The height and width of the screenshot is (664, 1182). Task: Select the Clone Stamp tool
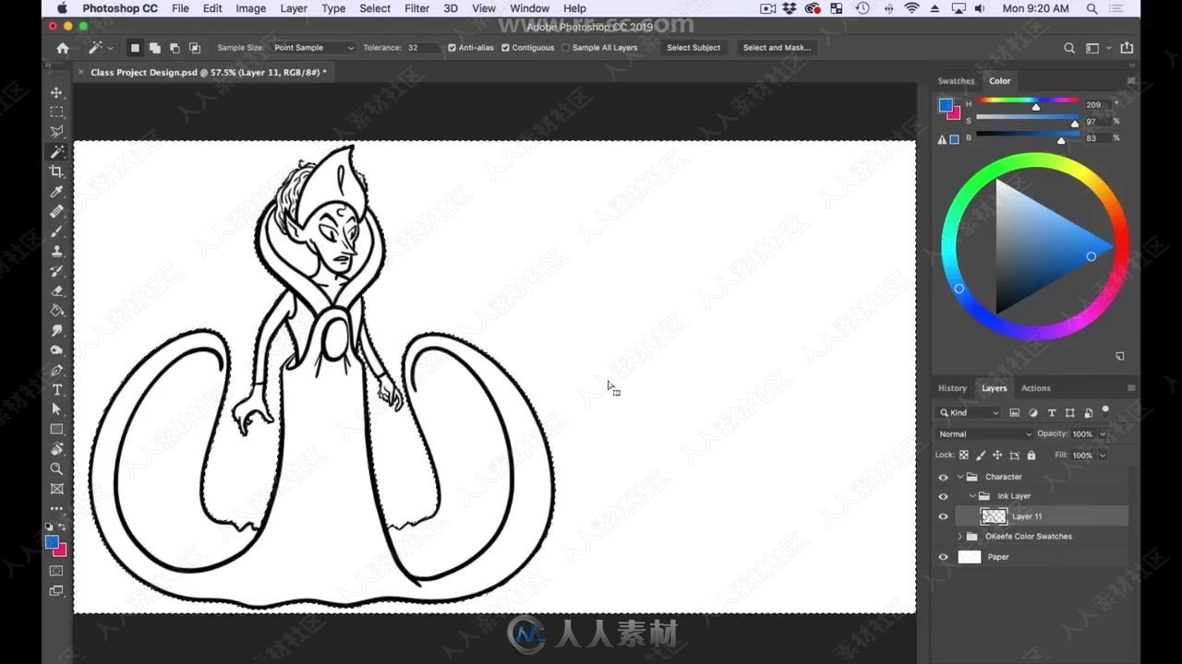(x=56, y=251)
